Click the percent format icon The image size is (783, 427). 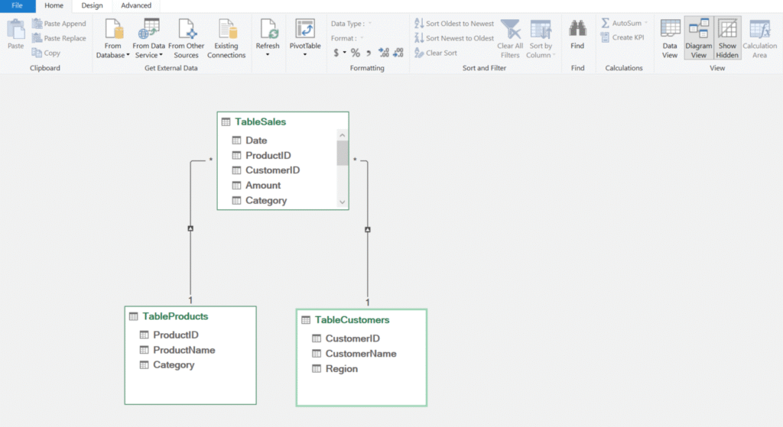coord(356,53)
